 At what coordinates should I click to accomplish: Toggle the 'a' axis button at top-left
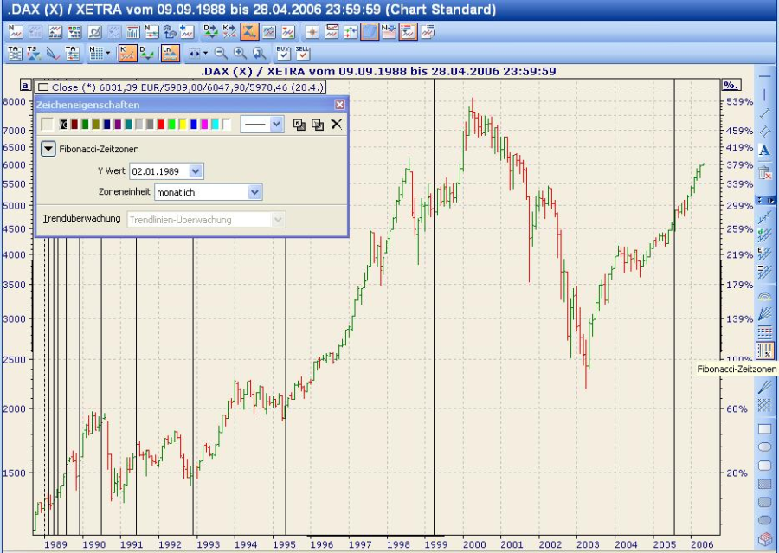[x=25, y=87]
